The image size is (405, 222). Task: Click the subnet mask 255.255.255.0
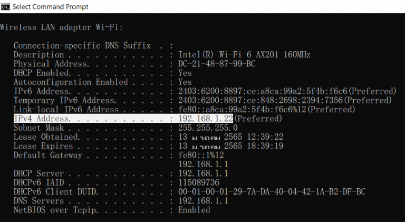tap(208, 128)
